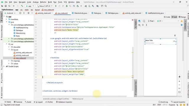Toggle the Resource Manager tool window

pos(1,32)
